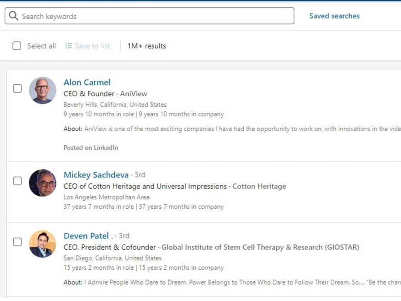
Task: Open Deven Patel's profile name link
Action: (x=88, y=236)
